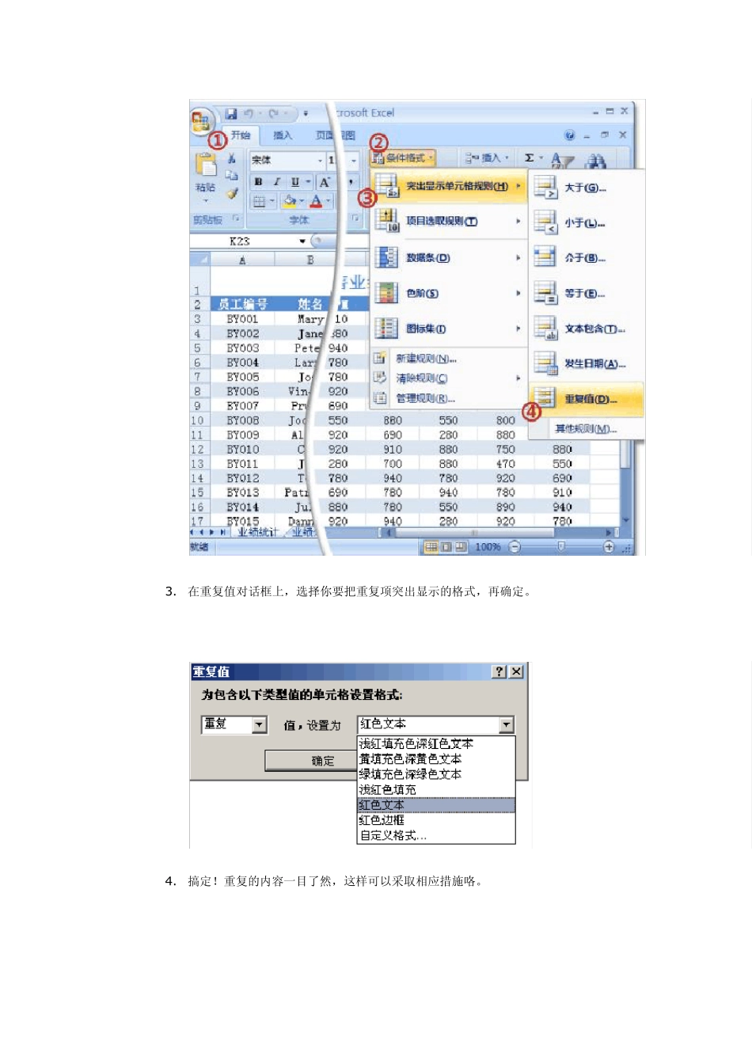Open the font name dropdown (宋体)
Image resolution: width=752 pixels, height=1064 pixels.
[x=321, y=160]
